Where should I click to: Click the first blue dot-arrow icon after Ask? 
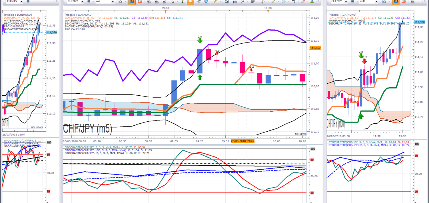[x=149, y=2]
